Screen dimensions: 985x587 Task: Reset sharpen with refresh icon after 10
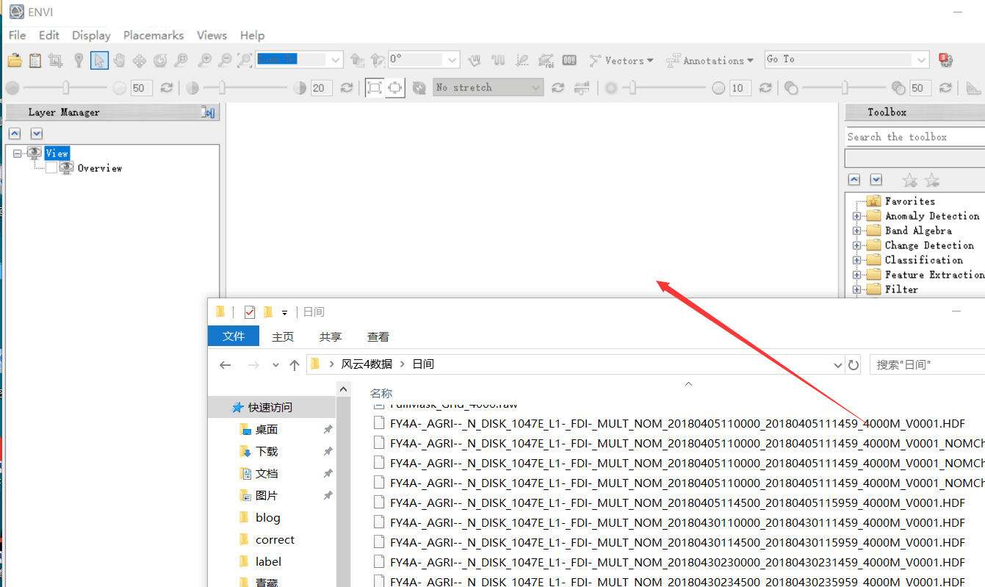[765, 88]
